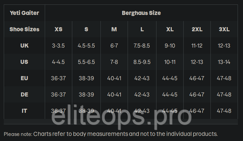The width and height of the screenshot is (243, 141).
Task: Select the 2XL size column header
Action: point(197,29)
